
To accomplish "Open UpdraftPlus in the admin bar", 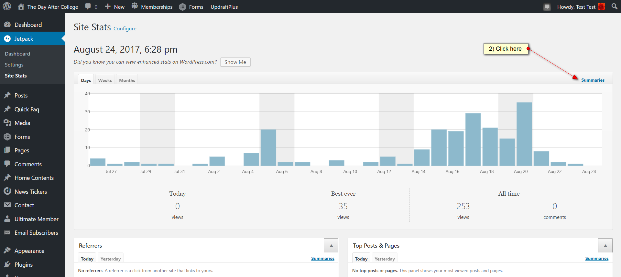I will point(224,7).
